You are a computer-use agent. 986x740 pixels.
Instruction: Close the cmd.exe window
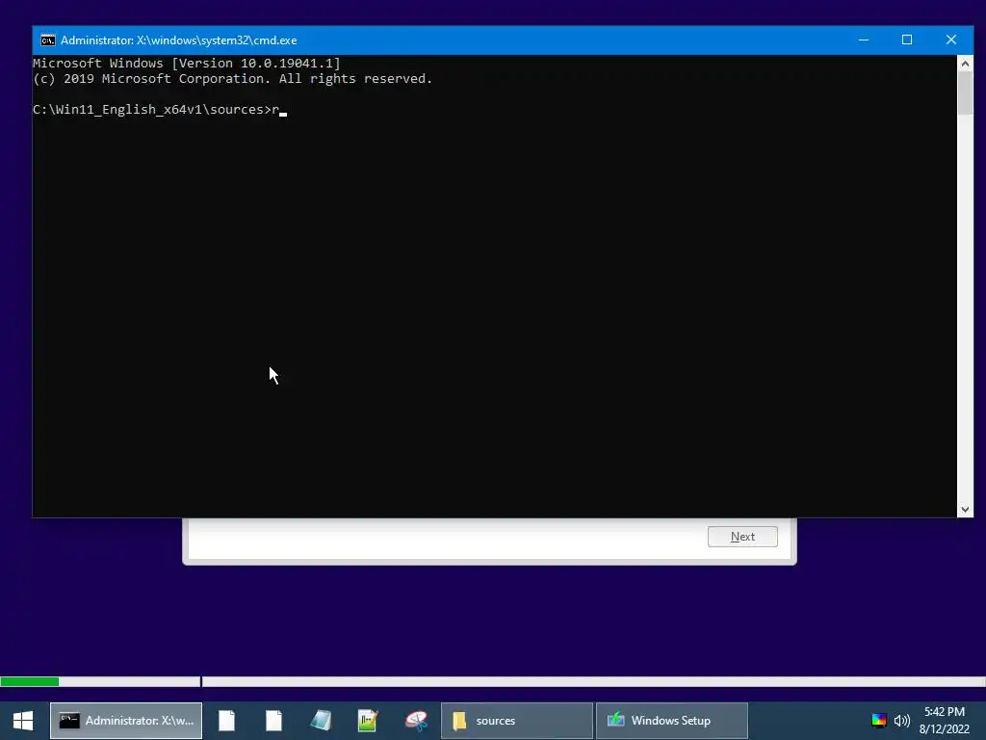[x=950, y=40]
